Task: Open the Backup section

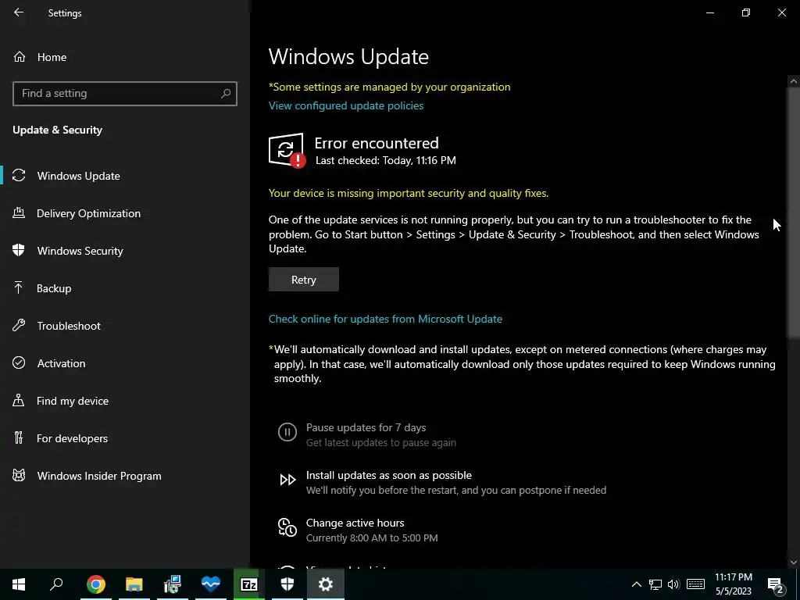Action: tap(54, 288)
